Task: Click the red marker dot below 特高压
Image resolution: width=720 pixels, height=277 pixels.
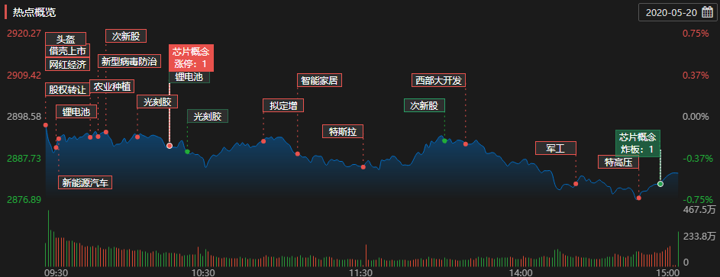Action: click(639, 198)
